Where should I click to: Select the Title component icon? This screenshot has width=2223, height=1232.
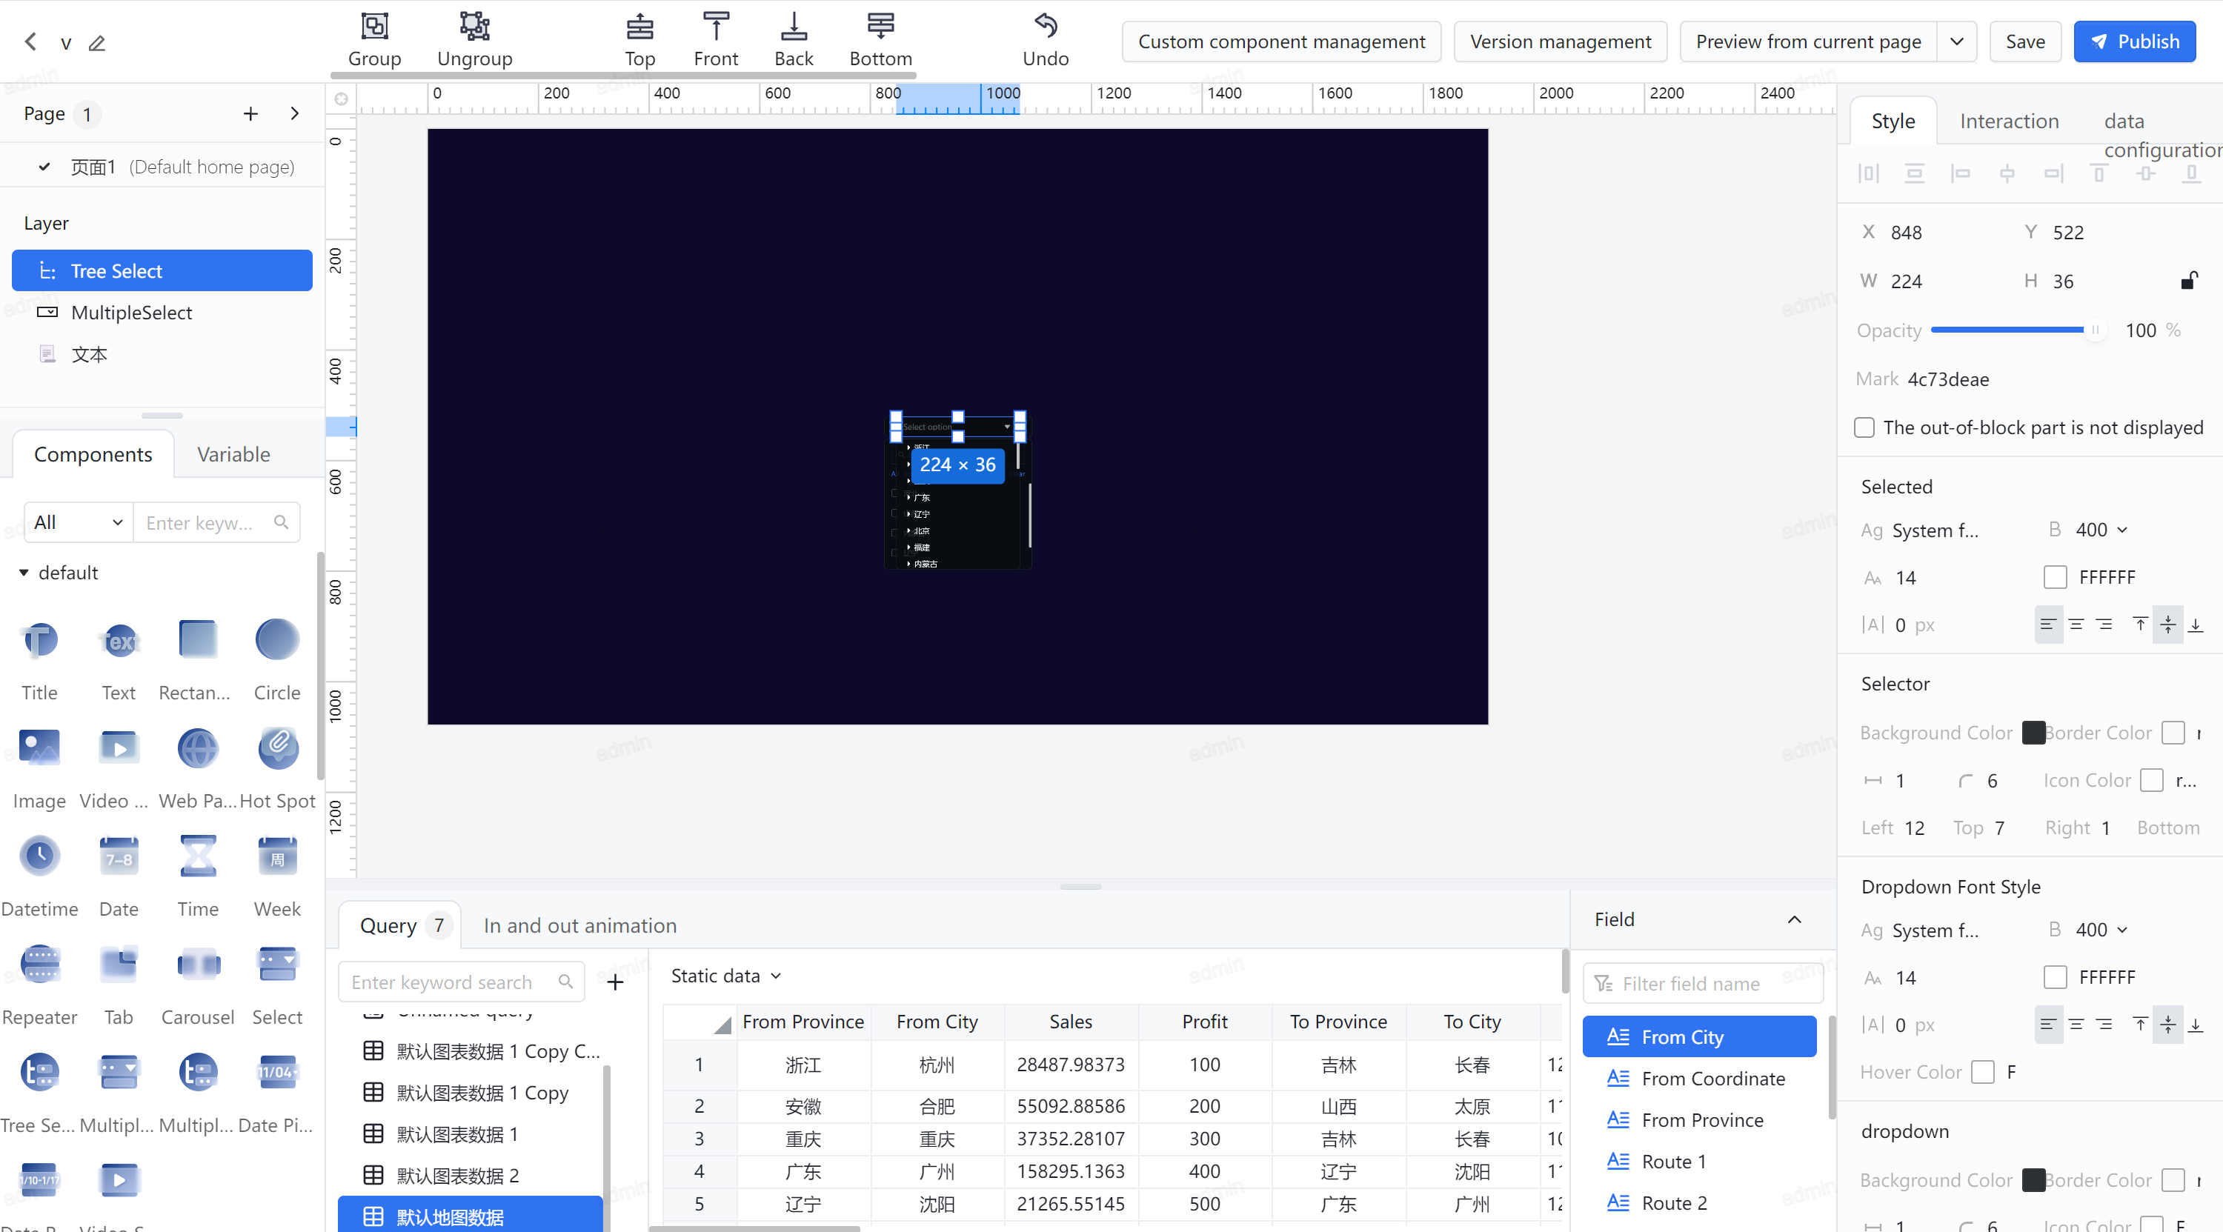click(40, 641)
